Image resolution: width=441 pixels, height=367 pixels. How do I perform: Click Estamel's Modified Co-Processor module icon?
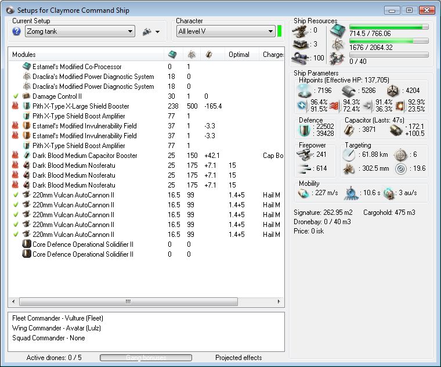coord(27,66)
